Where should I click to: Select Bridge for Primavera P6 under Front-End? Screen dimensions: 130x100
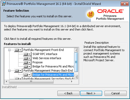[x=53, y=66]
